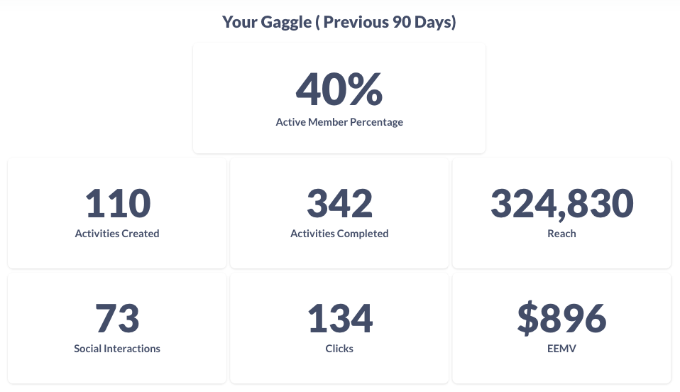
Task: Select the Activities Completed label
Action: (x=339, y=234)
